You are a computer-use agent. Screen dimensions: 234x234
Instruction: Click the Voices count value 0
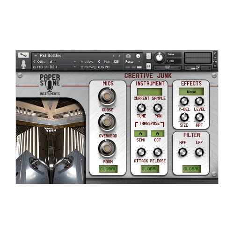(99, 62)
